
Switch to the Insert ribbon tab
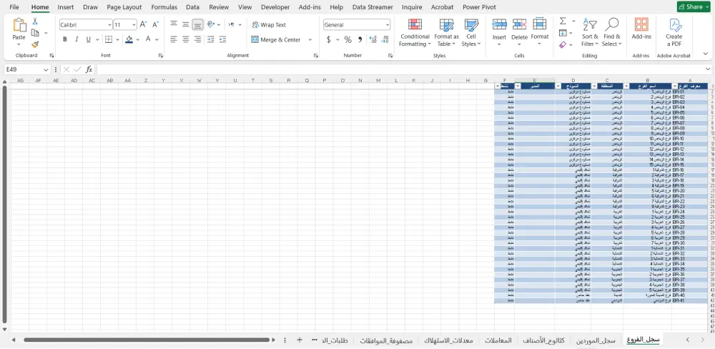click(x=66, y=7)
